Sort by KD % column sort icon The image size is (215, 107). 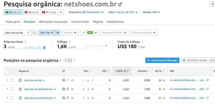pos(163,71)
